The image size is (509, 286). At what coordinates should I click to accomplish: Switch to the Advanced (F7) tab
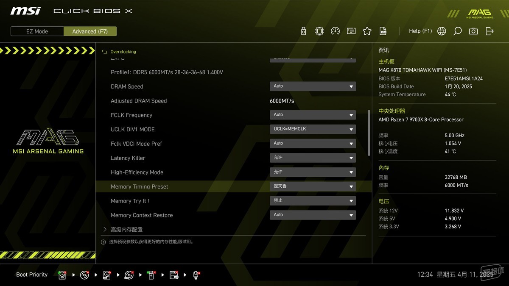click(90, 31)
